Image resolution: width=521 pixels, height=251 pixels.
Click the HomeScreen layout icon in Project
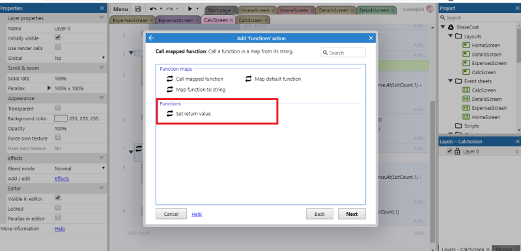click(466, 45)
